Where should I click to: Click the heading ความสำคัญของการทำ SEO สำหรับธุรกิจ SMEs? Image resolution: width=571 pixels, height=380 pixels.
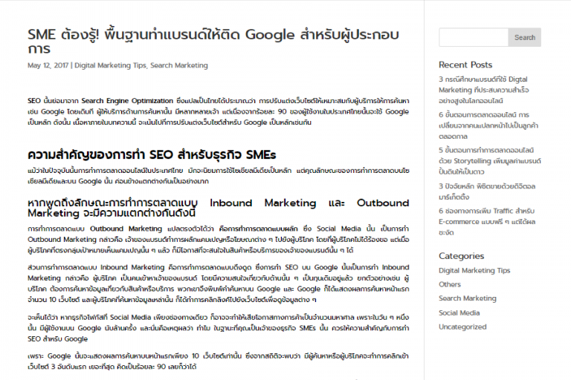[x=152, y=154]
